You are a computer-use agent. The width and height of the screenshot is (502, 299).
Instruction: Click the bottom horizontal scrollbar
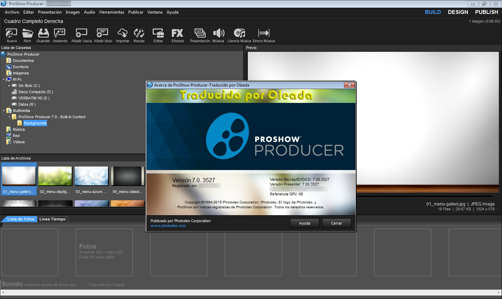tap(251, 293)
